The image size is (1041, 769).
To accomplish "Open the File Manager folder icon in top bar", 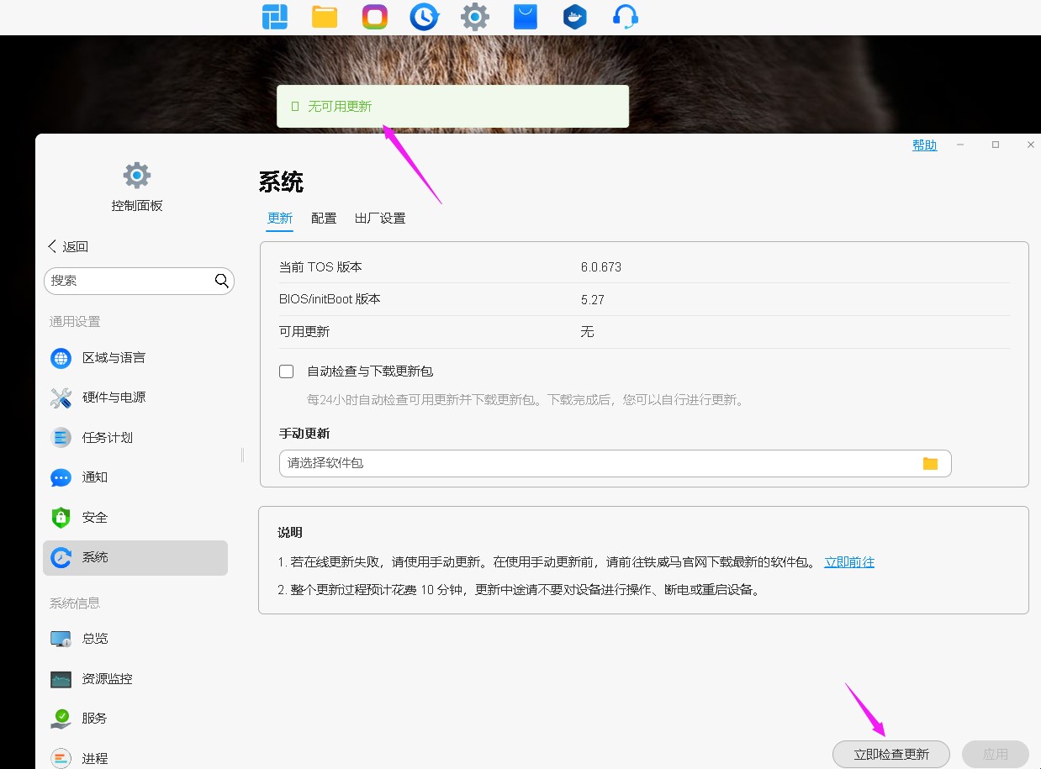I will tap(325, 17).
